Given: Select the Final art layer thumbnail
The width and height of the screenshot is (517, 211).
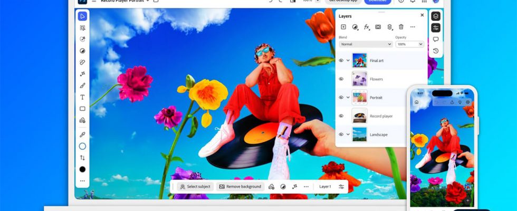Looking at the screenshot, I should 359,60.
